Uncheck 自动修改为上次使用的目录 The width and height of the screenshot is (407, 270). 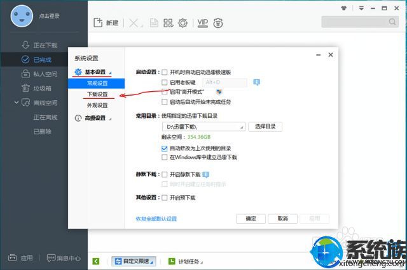click(x=164, y=148)
